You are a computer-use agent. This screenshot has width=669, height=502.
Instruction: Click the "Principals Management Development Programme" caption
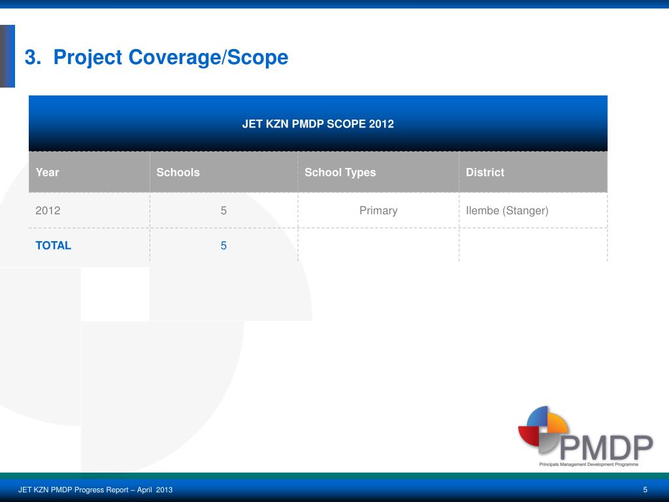click(x=589, y=464)
